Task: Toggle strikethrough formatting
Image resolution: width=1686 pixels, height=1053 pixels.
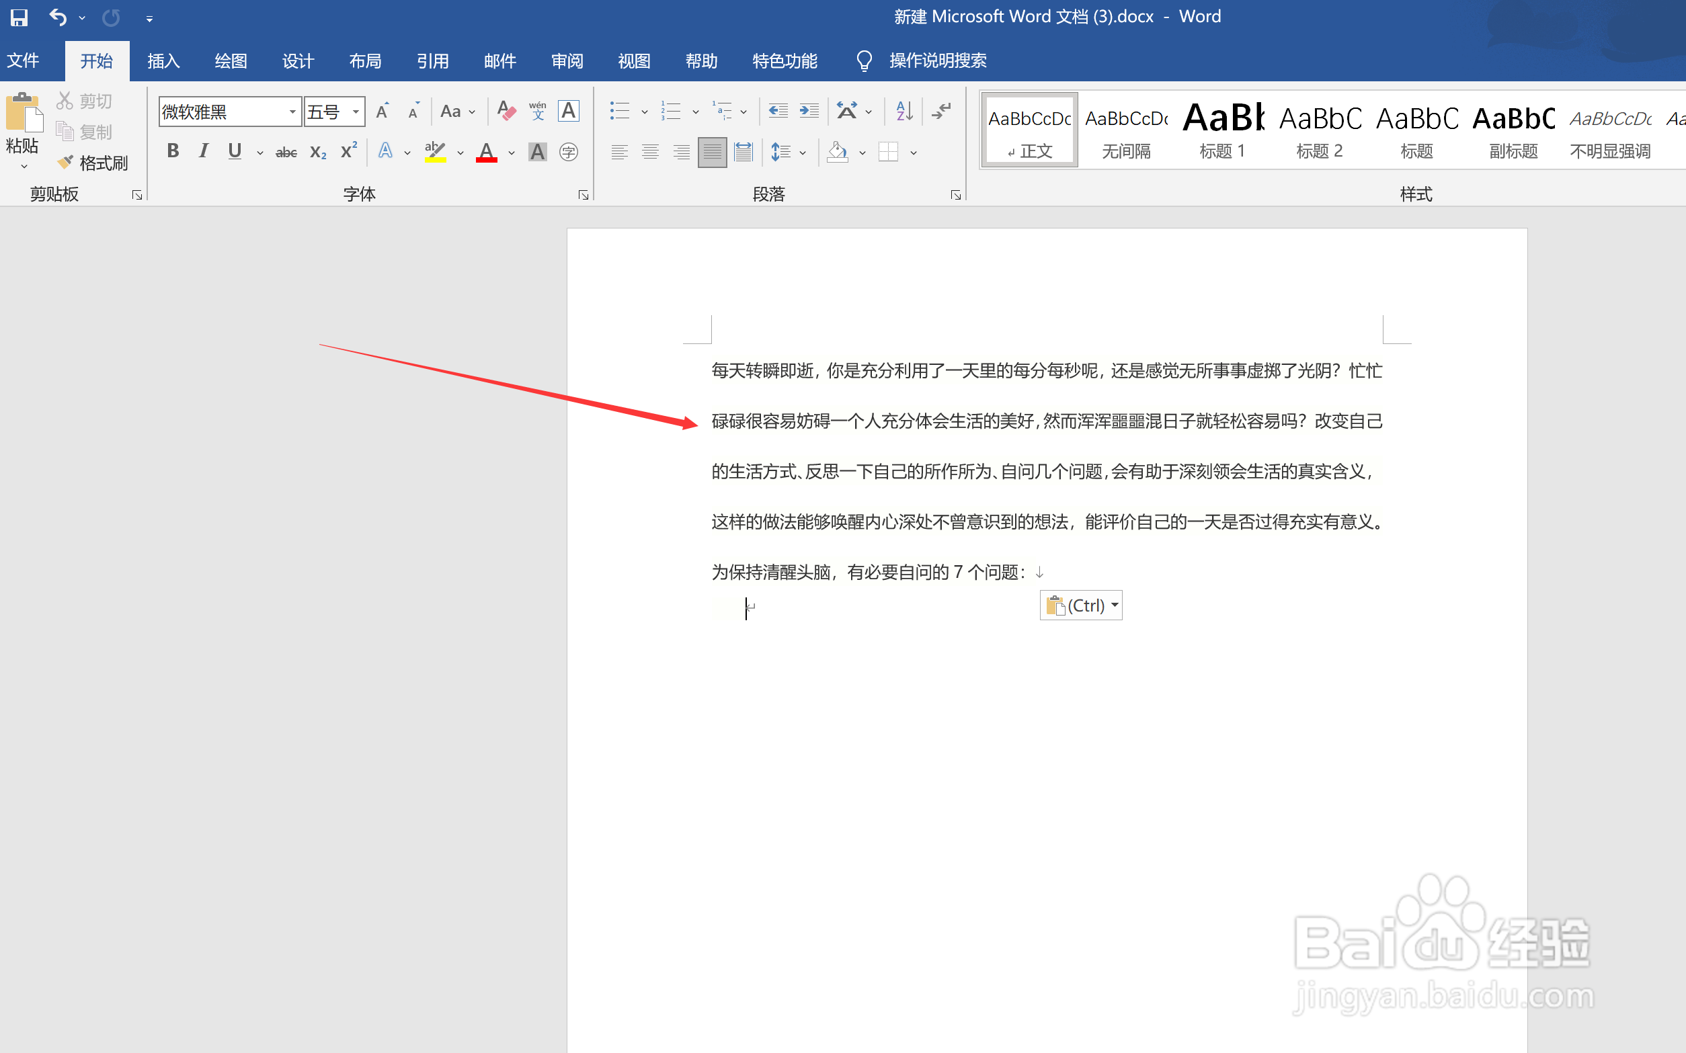Action: [x=286, y=151]
